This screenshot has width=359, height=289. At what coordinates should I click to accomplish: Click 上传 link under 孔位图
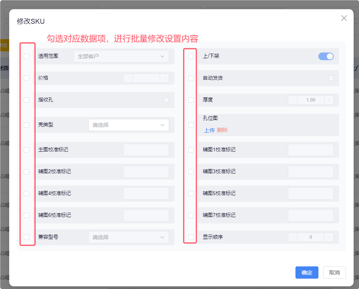tap(209, 130)
